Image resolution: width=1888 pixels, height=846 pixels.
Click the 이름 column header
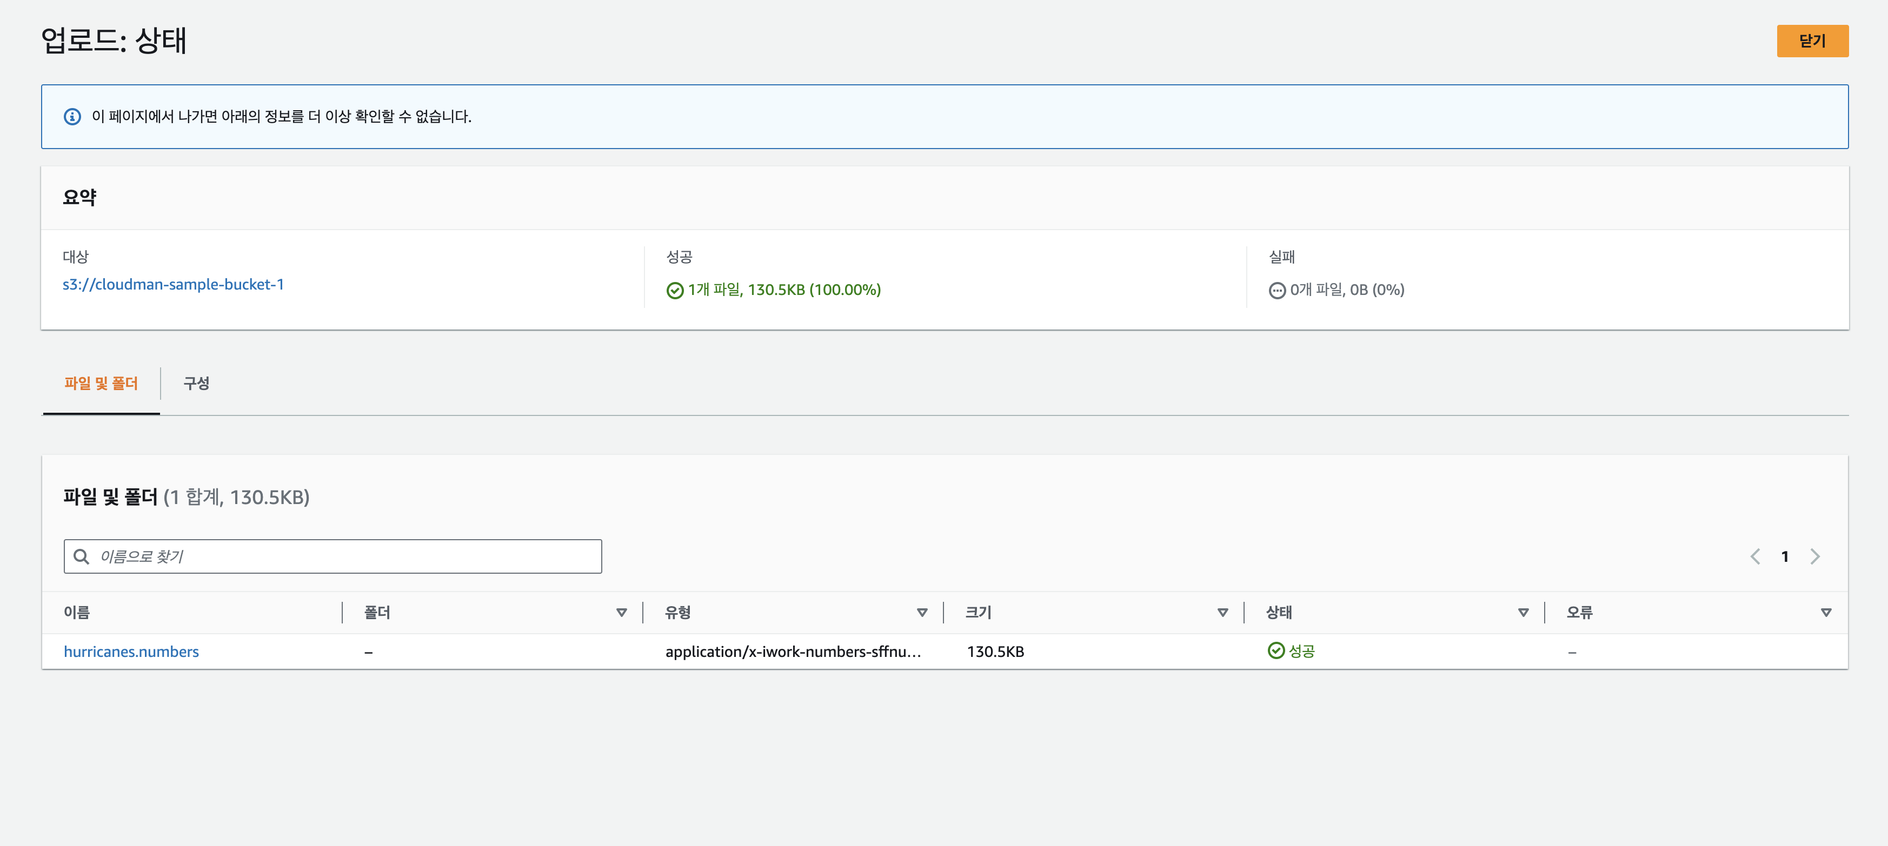coord(77,612)
